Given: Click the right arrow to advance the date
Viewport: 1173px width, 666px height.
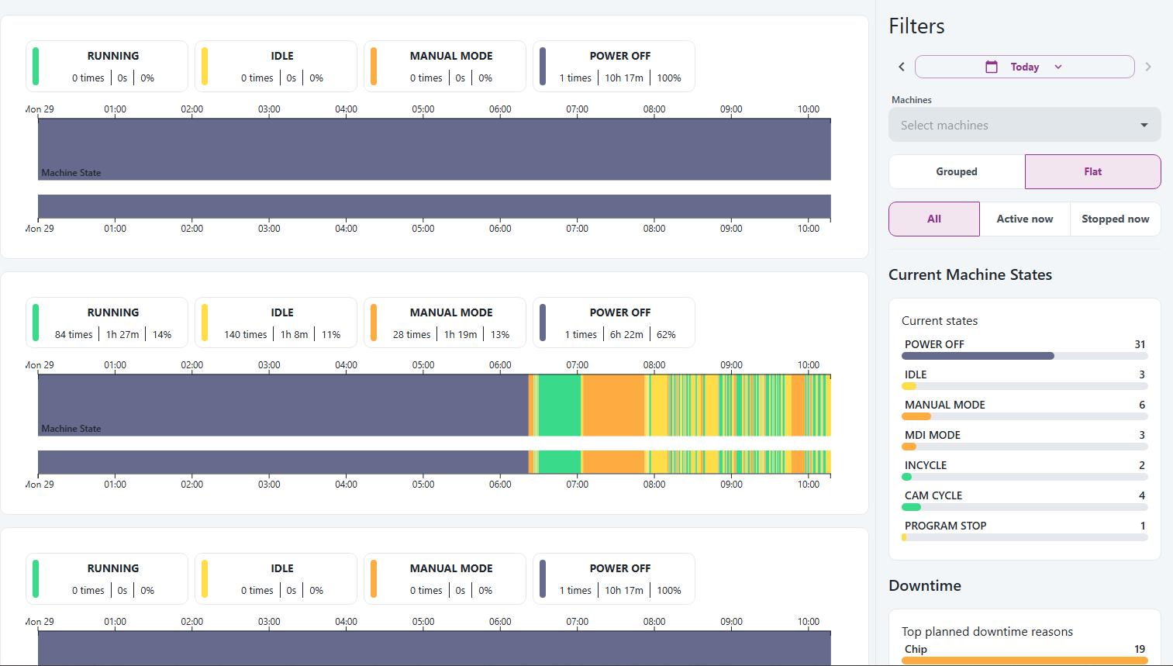Looking at the screenshot, I should point(1148,67).
